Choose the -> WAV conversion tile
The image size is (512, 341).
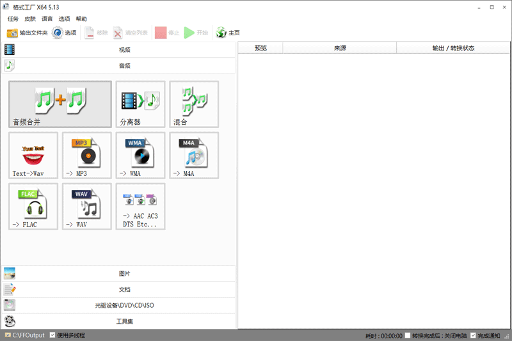(x=87, y=207)
